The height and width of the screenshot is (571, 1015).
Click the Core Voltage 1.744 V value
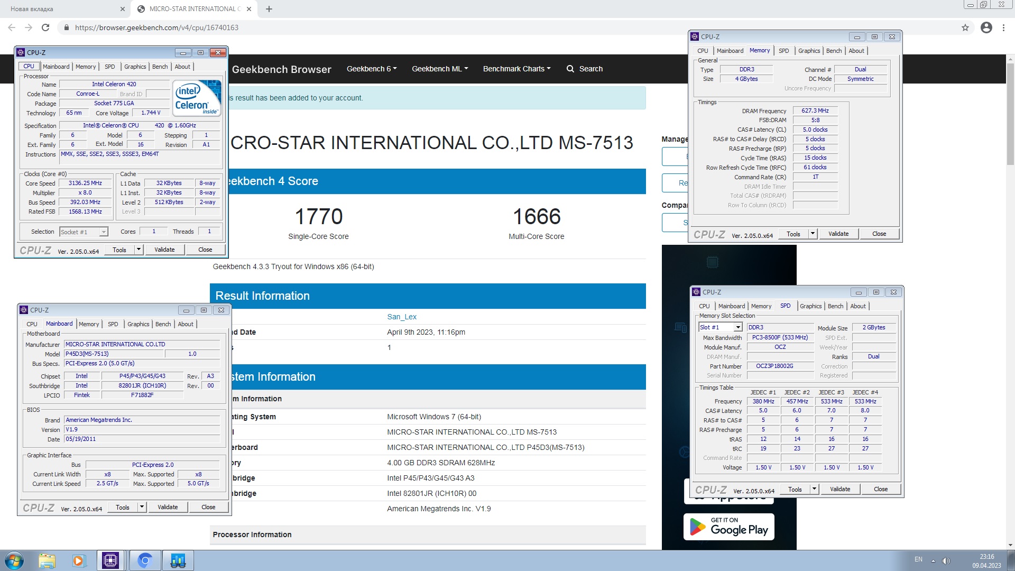coord(151,113)
